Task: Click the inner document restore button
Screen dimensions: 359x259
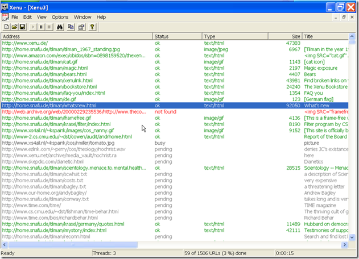Action: click(344, 17)
